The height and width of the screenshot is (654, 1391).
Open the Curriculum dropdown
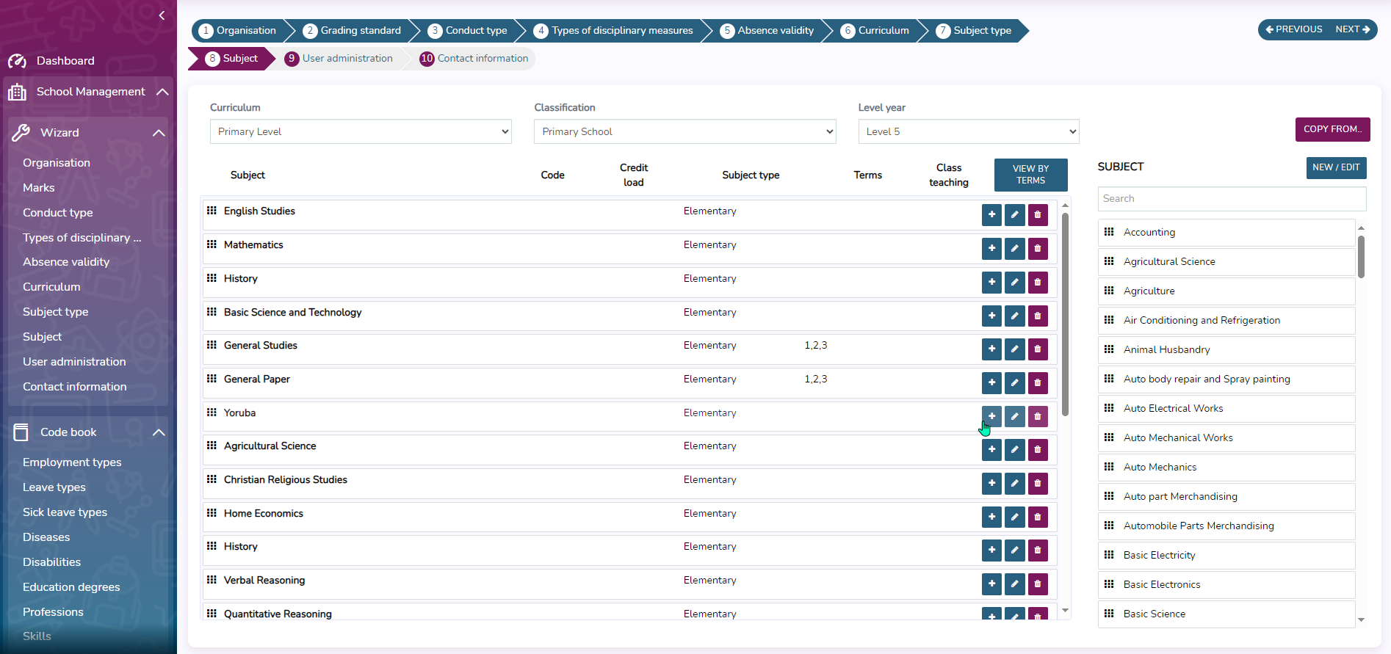click(361, 132)
